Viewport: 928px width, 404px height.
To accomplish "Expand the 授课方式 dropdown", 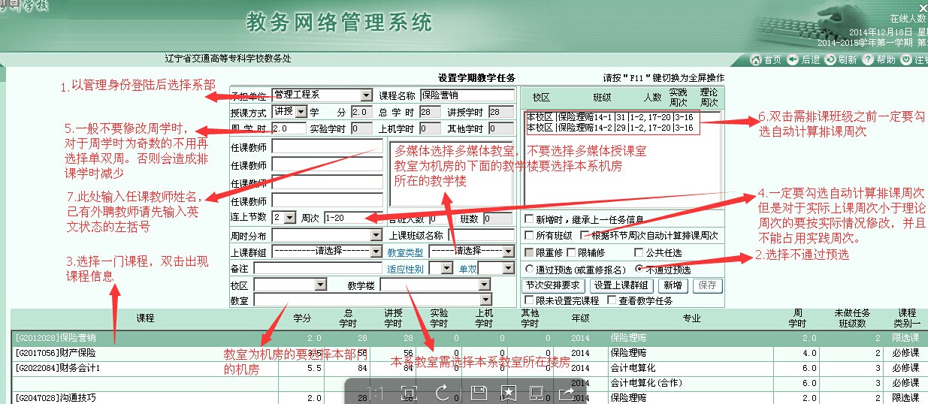I will pyautogui.click(x=301, y=112).
